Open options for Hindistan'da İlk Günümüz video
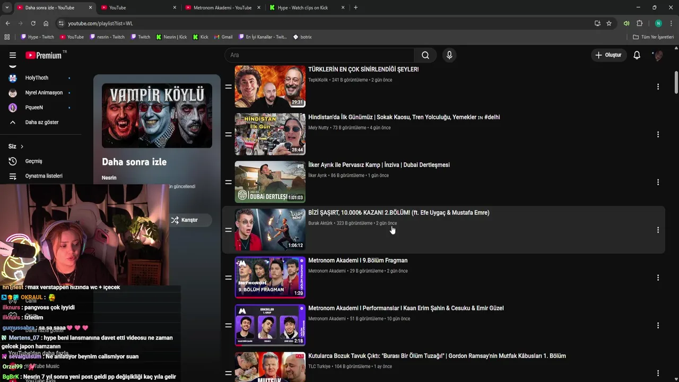Screen dimensions: 679x382 658,134
